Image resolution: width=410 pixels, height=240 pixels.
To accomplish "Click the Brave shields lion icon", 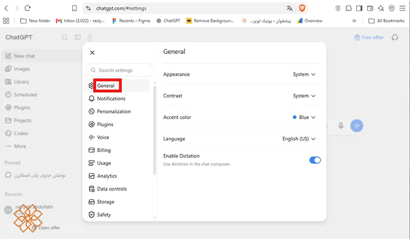I will pos(302,8).
